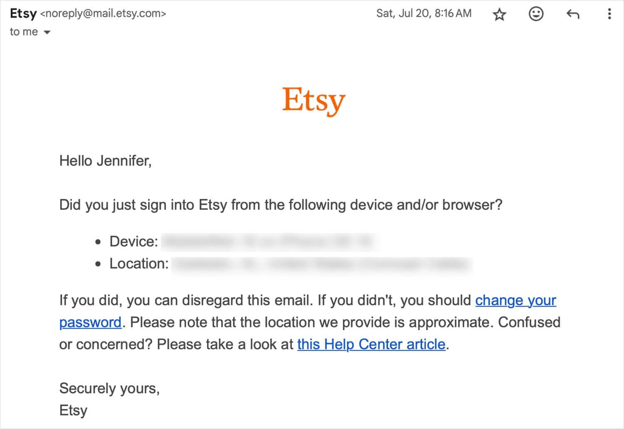
Task: Expand the 'to me' recipient details
Action: coord(23,31)
